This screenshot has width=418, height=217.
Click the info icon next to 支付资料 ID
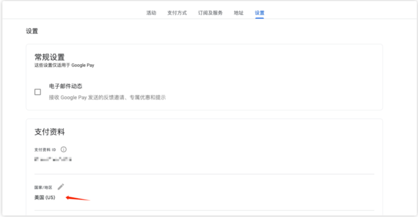(63, 150)
